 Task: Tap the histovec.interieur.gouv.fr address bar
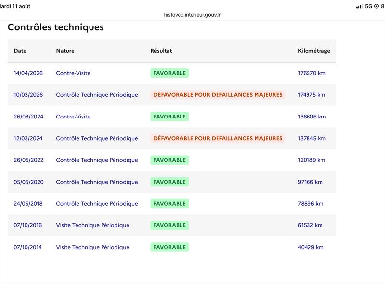(192, 15)
